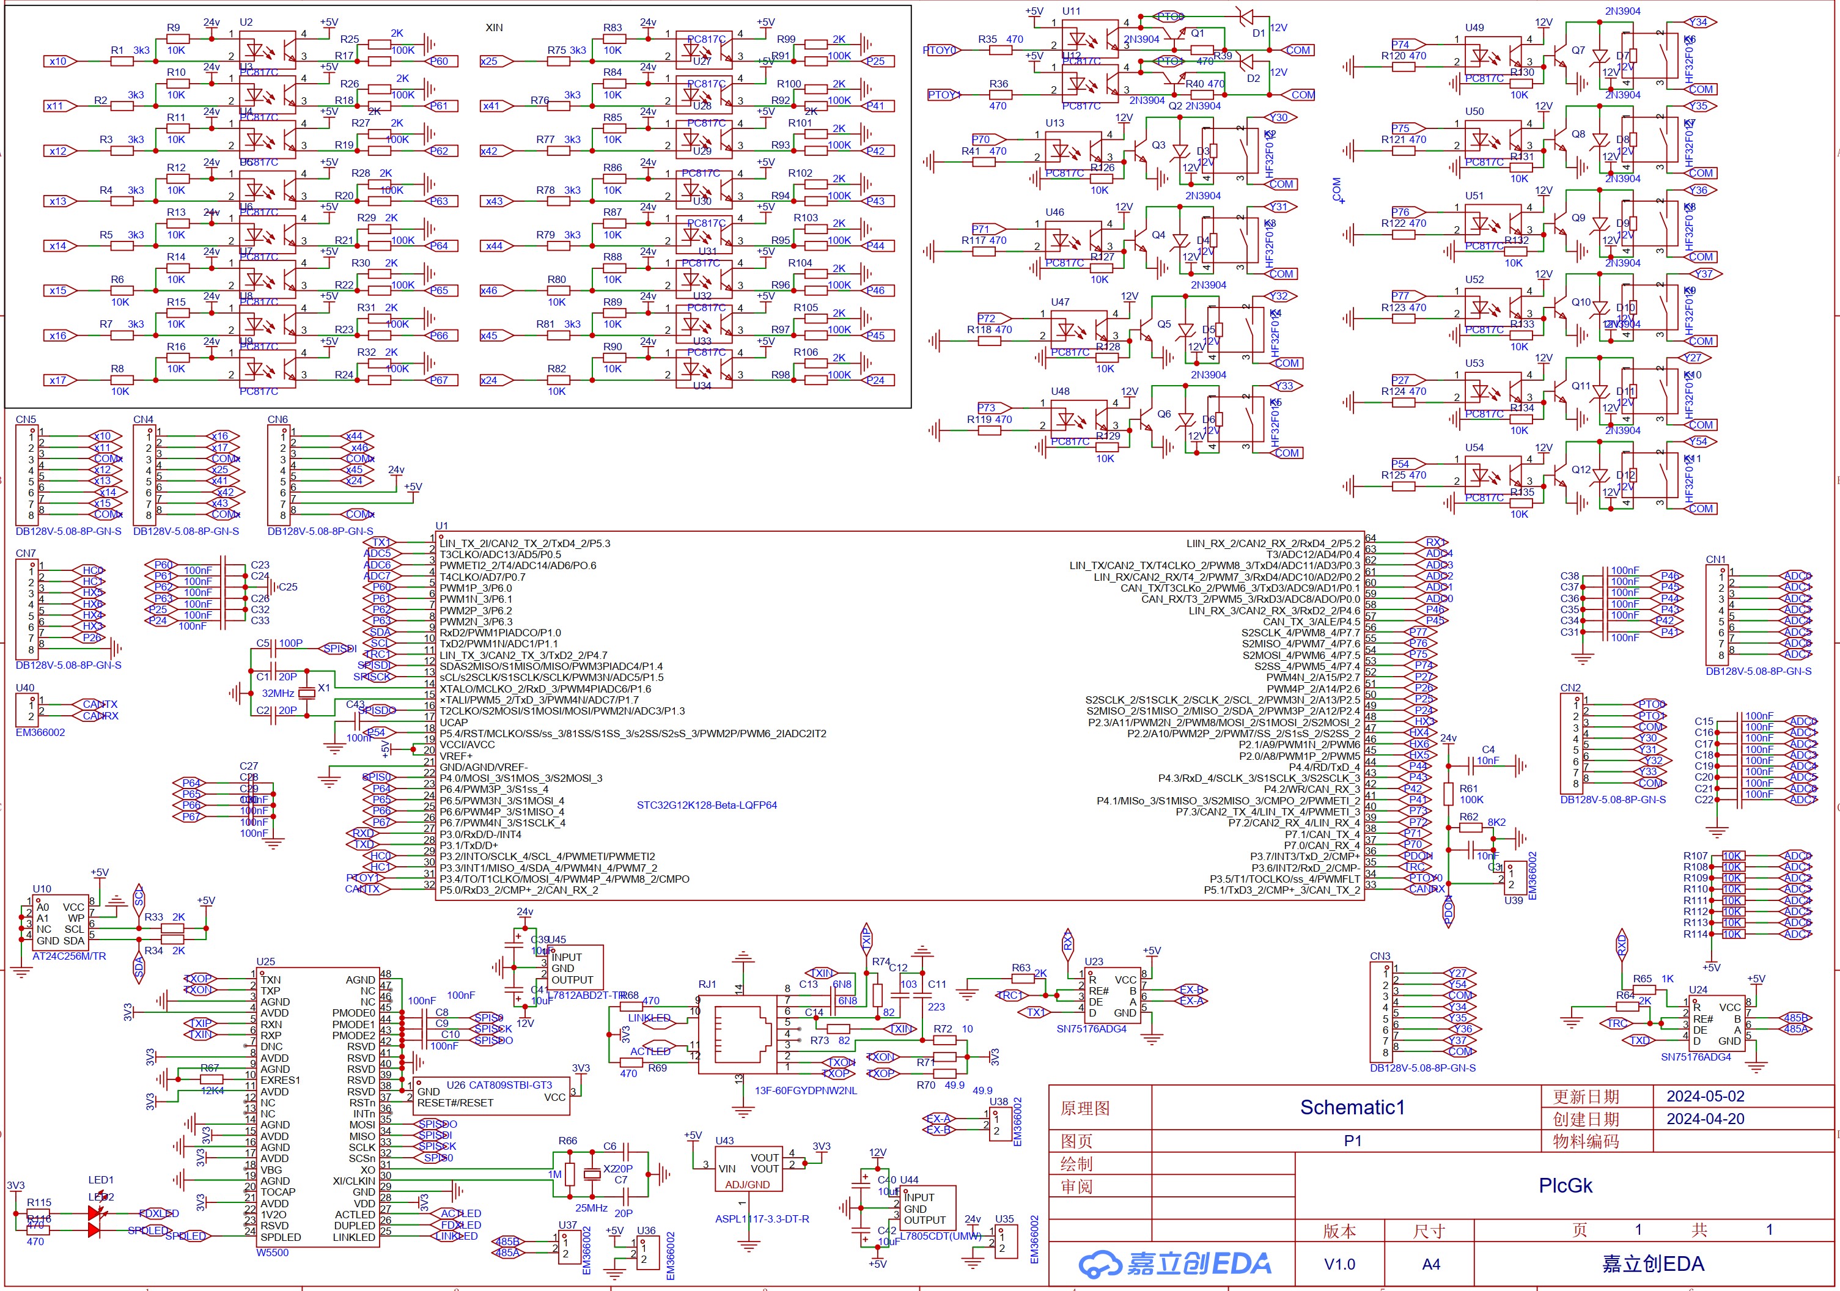Select the W5500 chip label
This screenshot has height=1291, width=1840.
[x=273, y=1252]
